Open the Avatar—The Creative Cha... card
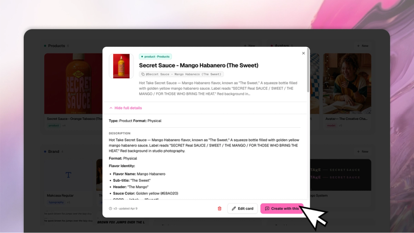This screenshot has width=414, height=233. [x=347, y=91]
